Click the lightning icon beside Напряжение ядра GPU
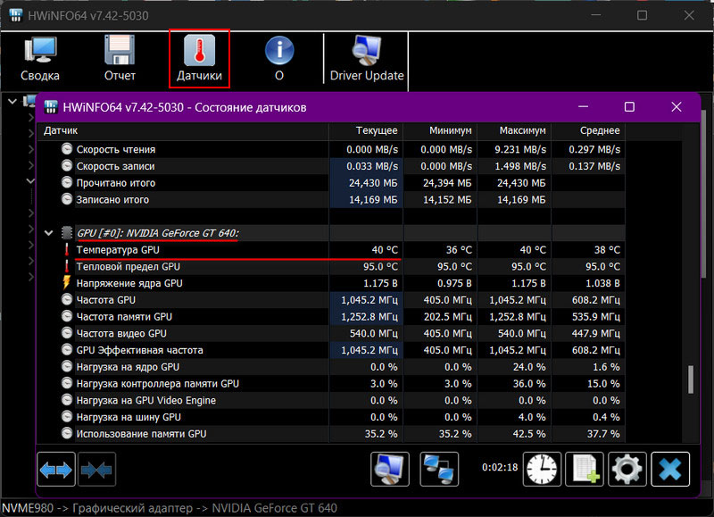Screen dimensions: 714x517 click(66, 283)
